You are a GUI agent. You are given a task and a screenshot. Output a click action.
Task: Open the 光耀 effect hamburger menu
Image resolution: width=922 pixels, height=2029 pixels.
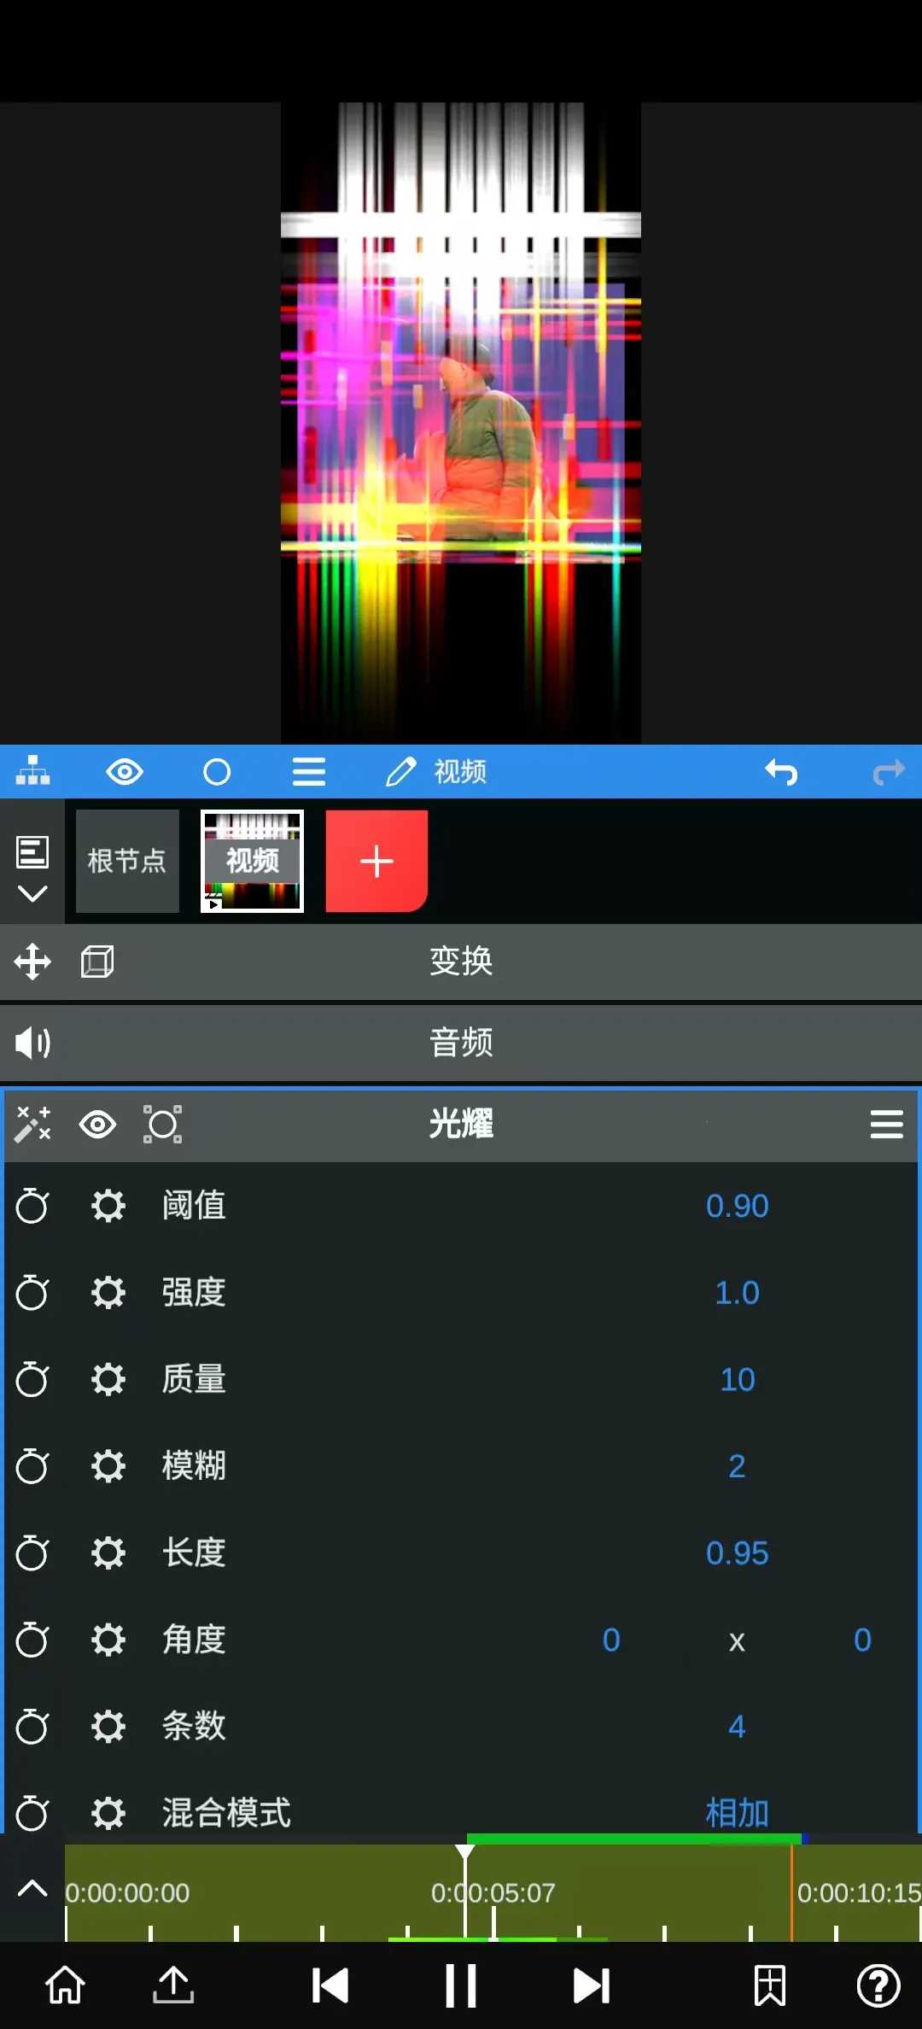[886, 1125]
